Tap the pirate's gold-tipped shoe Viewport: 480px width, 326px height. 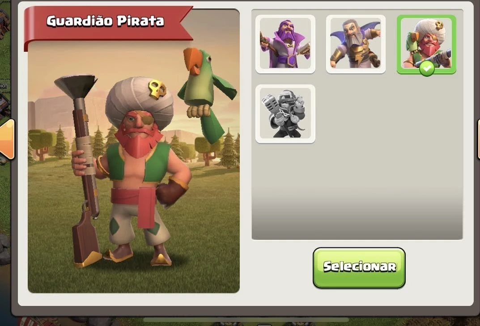[161, 257]
